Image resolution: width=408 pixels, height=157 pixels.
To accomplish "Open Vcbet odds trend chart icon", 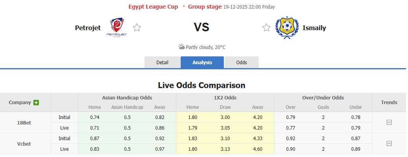I will click(389, 144).
